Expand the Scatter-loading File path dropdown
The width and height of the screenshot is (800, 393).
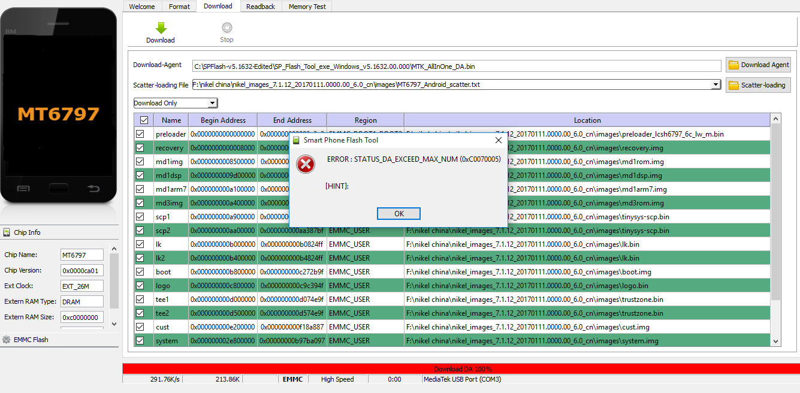point(715,85)
